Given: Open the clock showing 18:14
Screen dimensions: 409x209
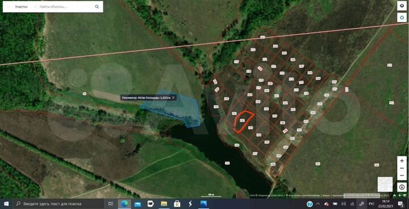Looking at the screenshot, I should click(x=385, y=204).
